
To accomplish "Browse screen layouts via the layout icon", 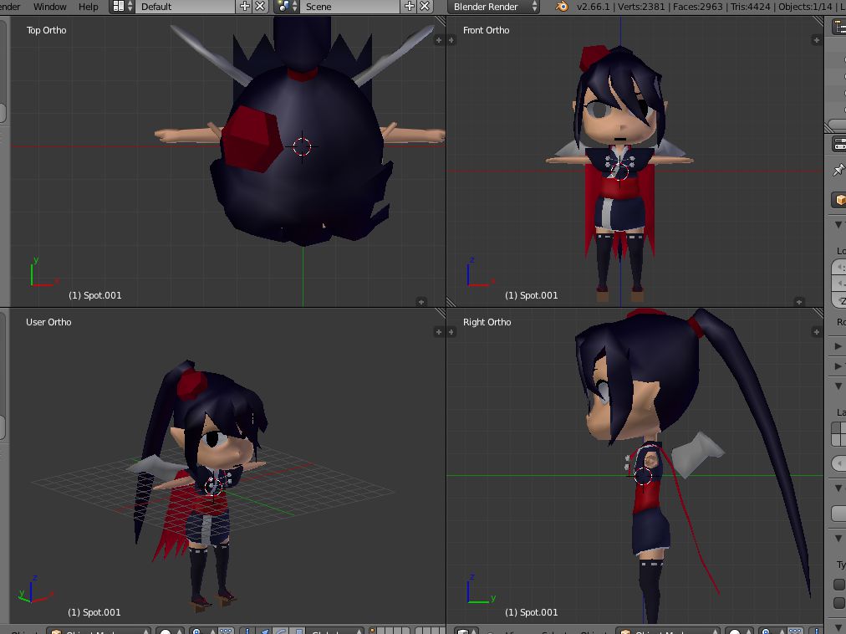I will (122, 7).
